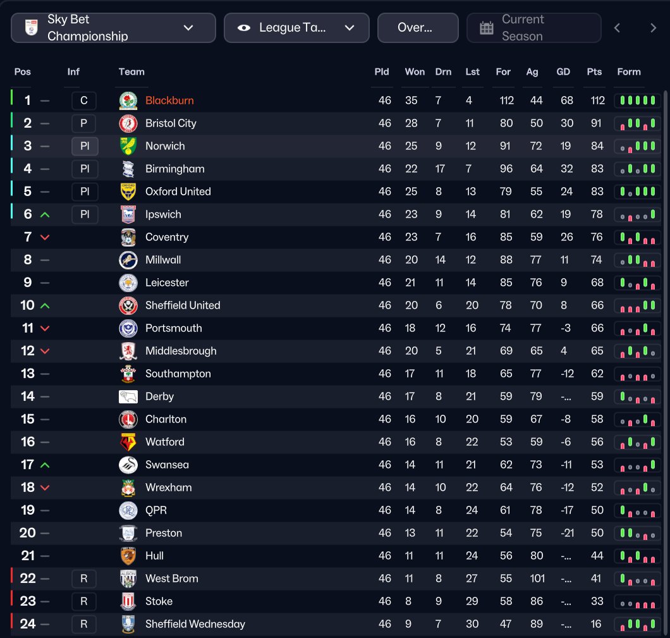Open the Bristol City team link
The width and height of the screenshot is (670, 638).
pyautogui.click(x=171, y=123)
